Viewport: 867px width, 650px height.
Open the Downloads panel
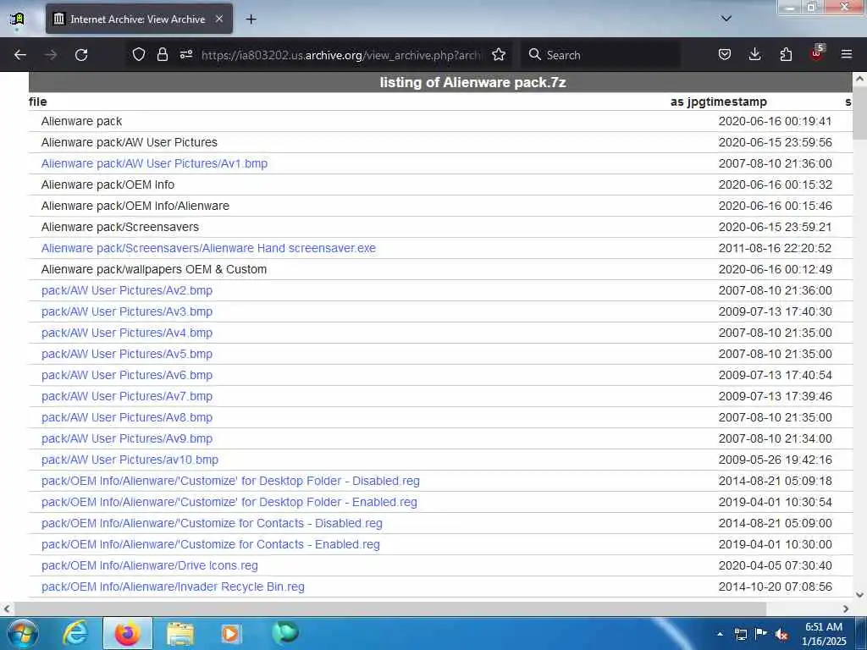click(754, 54)
